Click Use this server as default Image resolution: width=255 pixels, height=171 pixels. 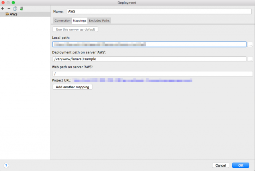point(75,29)
